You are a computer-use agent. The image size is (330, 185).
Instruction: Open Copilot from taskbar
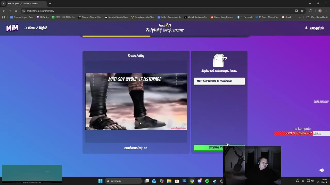(x=162, y=181)
